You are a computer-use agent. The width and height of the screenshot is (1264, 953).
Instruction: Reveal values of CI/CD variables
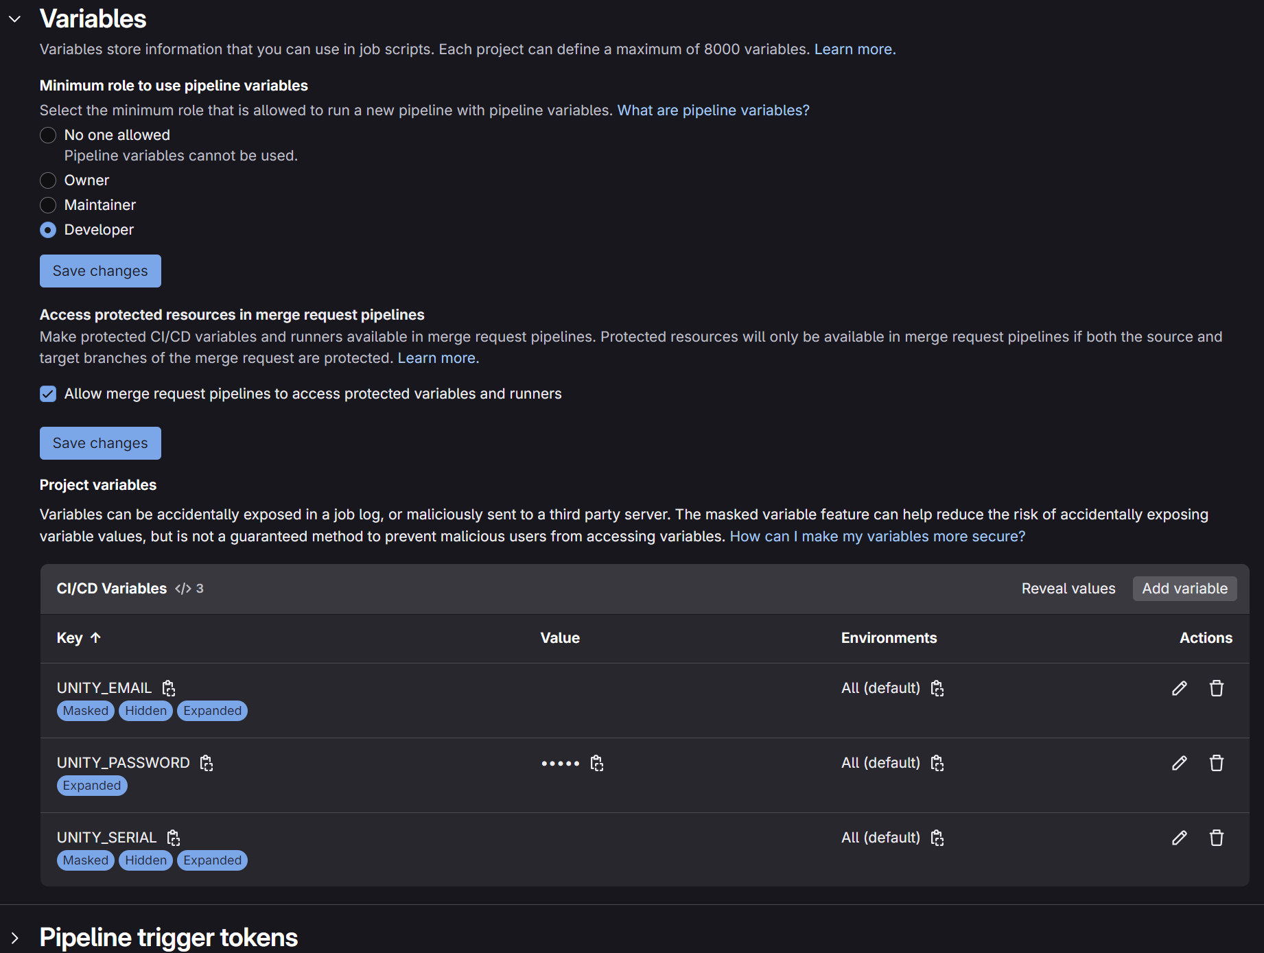(x=1068, y=589)
